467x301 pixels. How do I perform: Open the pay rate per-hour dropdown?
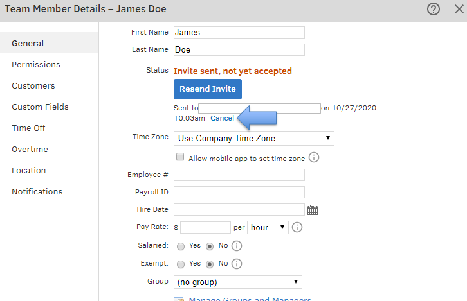pyautogui.click(x=268, y=227)
